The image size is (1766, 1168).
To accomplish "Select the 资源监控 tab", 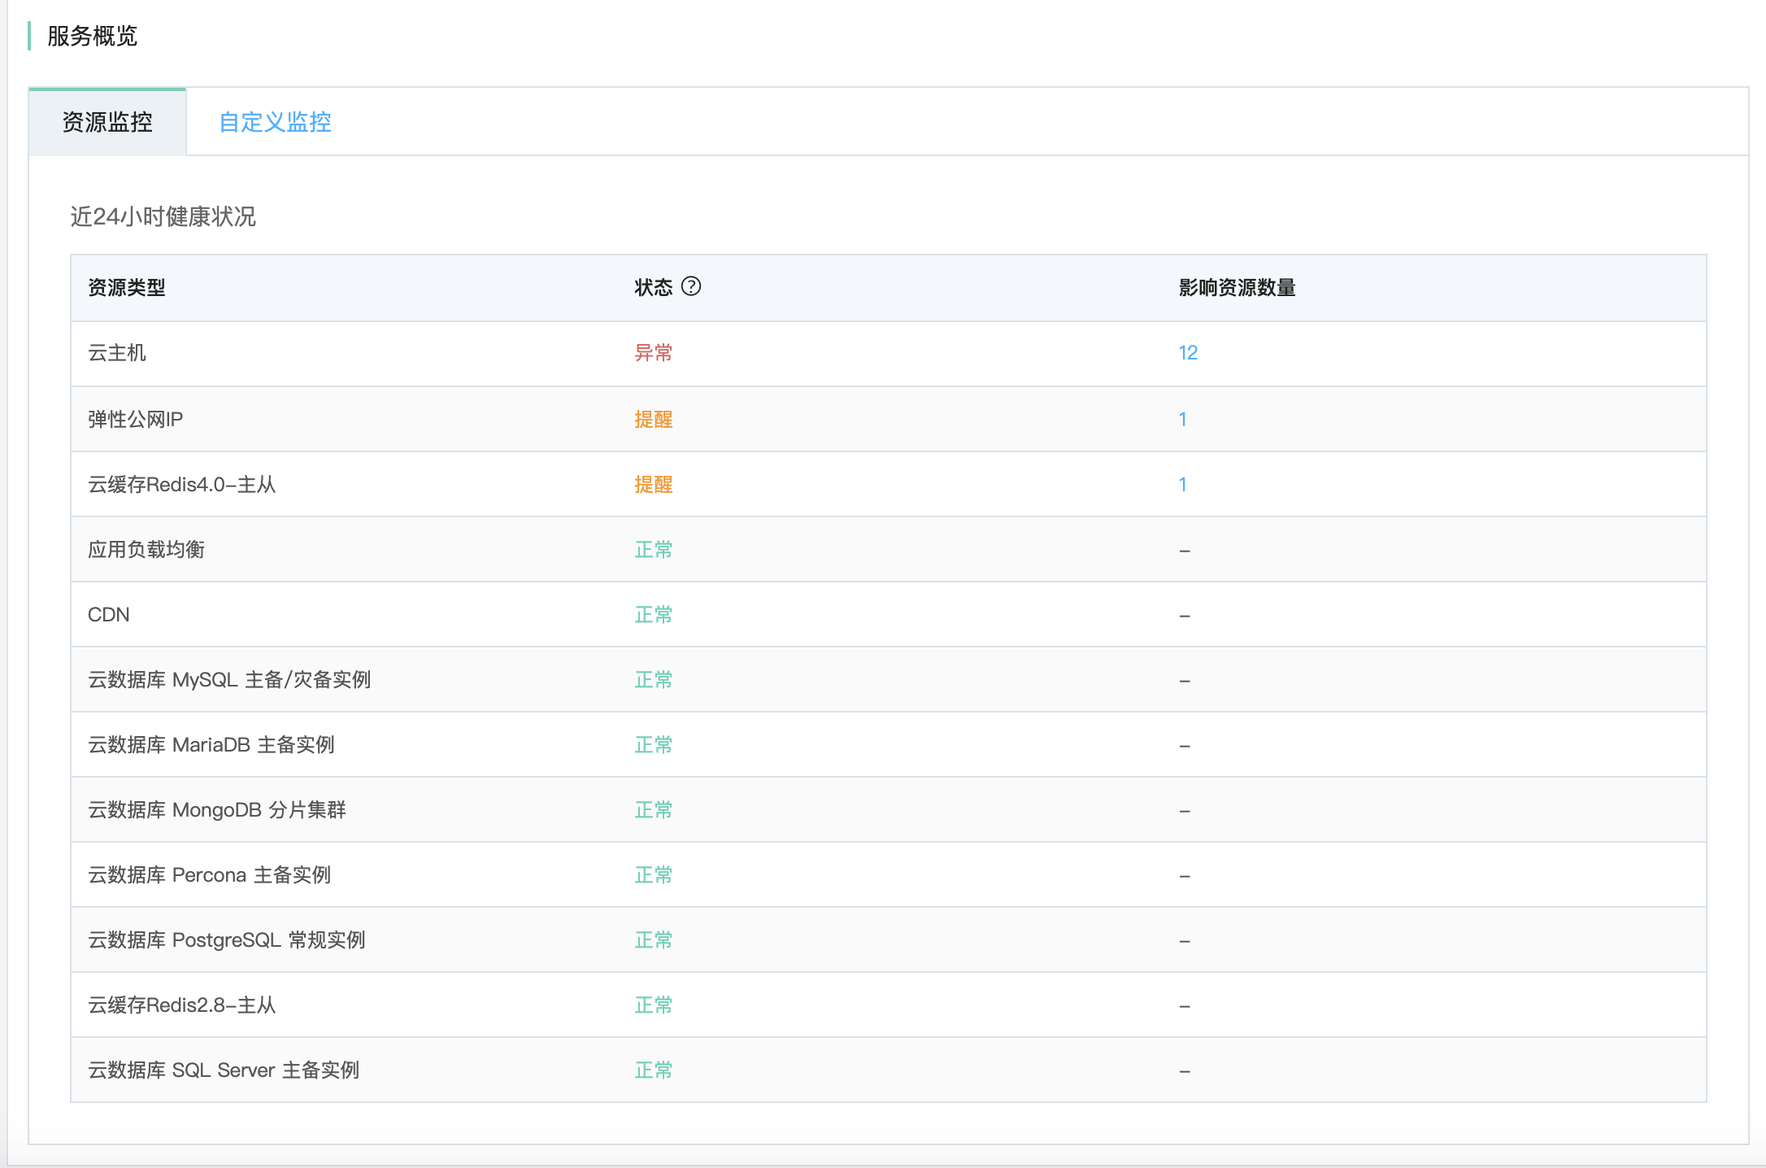I will pyautogui.click(x=107, y=122).
